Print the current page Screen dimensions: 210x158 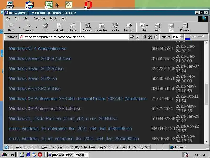click(157, 28)
